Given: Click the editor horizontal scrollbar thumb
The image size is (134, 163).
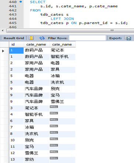Looking at the screenshot, I should tap(70, 30).
